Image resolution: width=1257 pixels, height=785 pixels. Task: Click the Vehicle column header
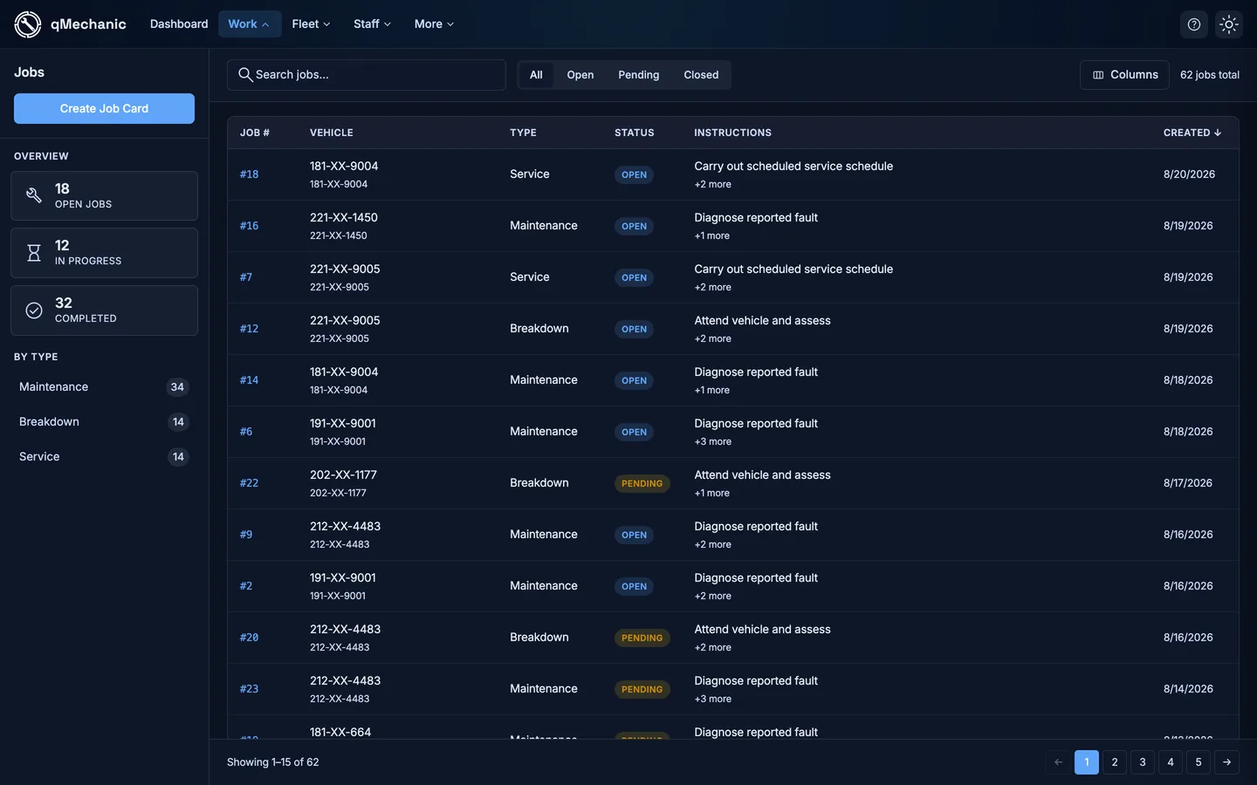(x=332, y=133)
